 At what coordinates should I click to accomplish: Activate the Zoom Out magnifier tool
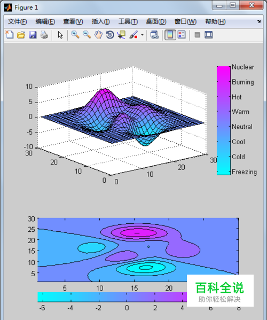(x=87, y=35)
